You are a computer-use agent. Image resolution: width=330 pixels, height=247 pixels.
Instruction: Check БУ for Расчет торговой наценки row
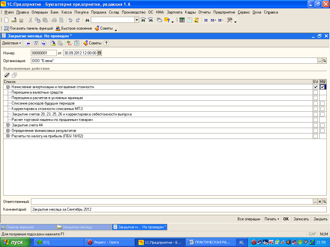[x=315, y=120]
